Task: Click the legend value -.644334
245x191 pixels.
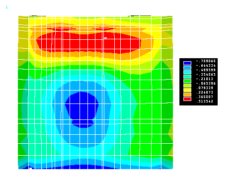Action: click(206, 66)
